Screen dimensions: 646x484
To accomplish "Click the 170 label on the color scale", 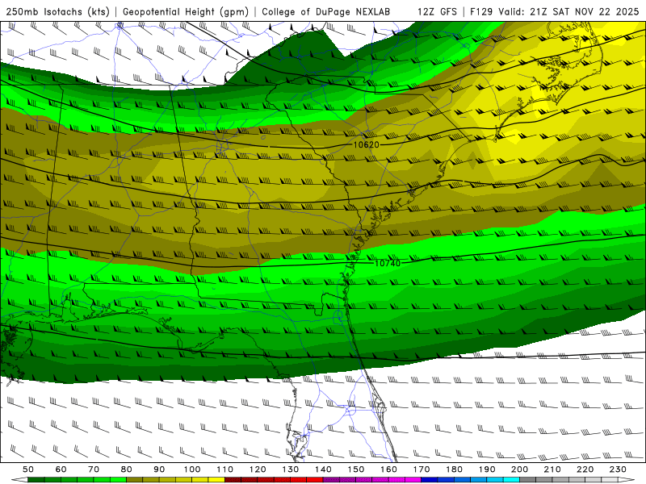I will 422,469.
